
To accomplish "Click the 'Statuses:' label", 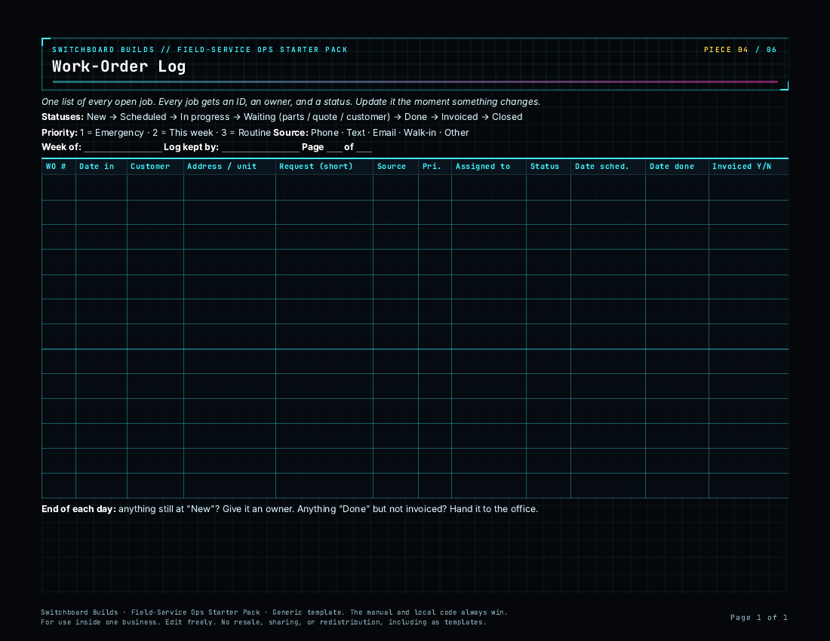I will (63, 117).
